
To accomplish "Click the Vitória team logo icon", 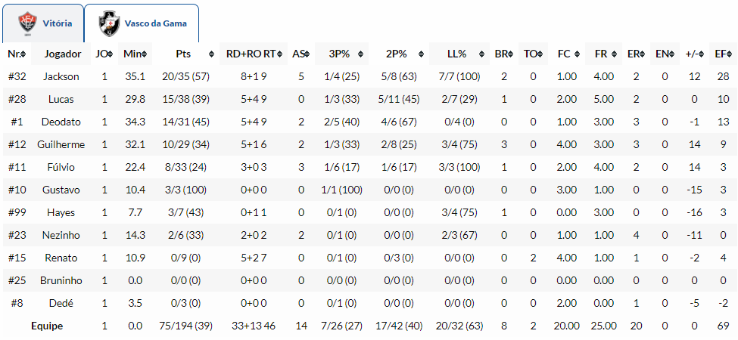I will tap(28, 23).
